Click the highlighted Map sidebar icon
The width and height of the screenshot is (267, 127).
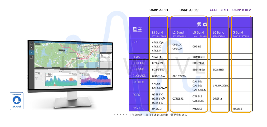click(31, 53)
